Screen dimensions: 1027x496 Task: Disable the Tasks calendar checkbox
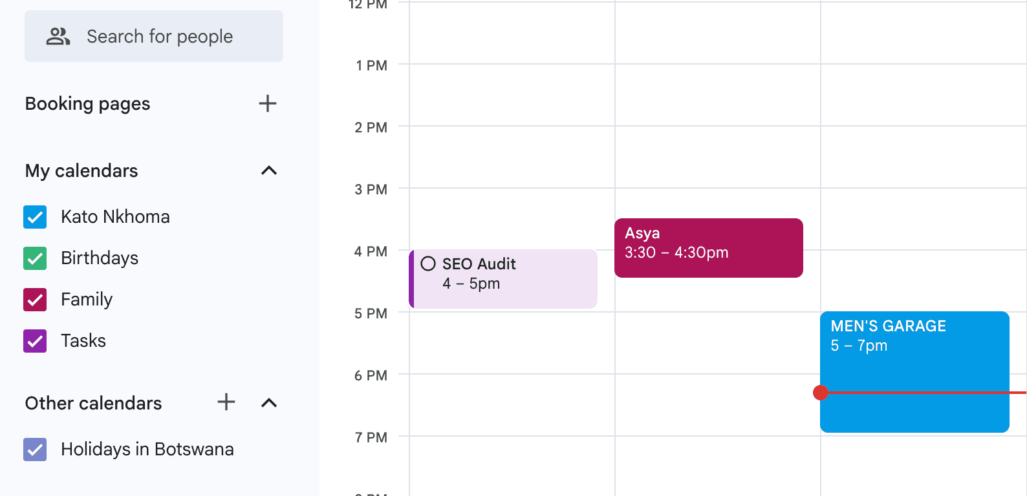pos(35,341)
